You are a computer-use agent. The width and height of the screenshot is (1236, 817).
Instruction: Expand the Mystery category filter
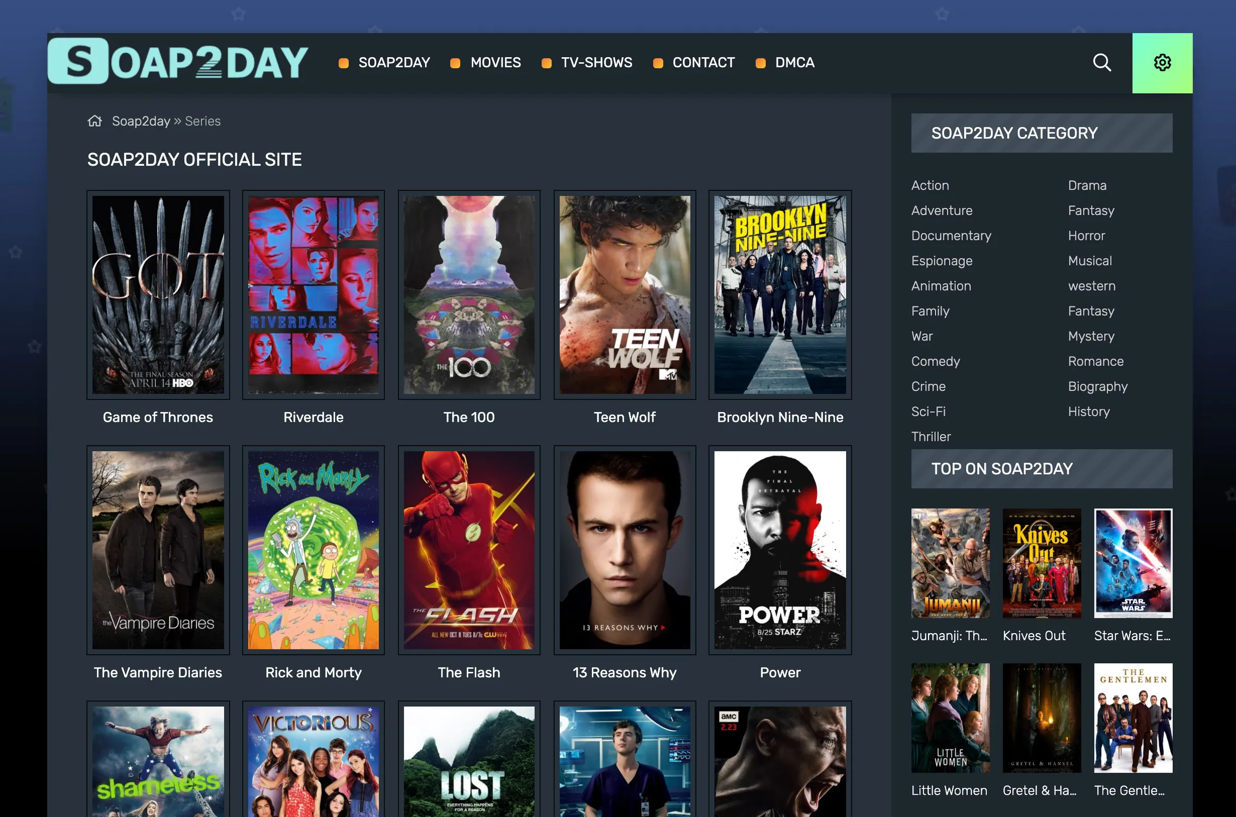[1092, 335]
